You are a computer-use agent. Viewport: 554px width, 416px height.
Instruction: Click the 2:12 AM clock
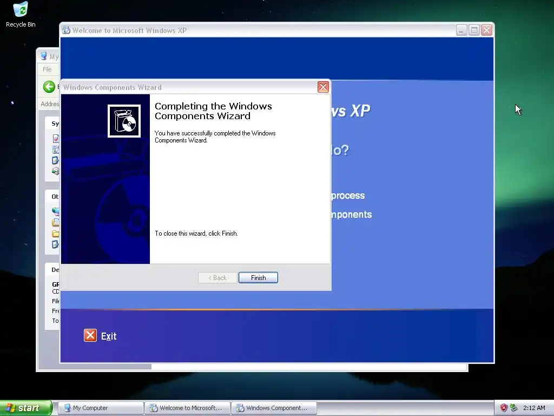pyautogui.click(x=534, y=408)
